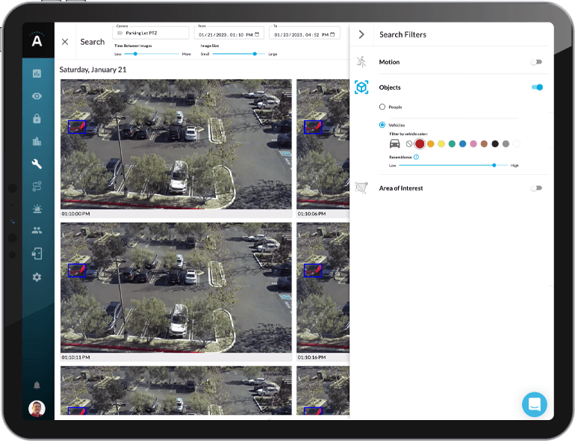This screenshot has width=575, height=441.
Task: Click the Motion label
Action: pos(390,62)
